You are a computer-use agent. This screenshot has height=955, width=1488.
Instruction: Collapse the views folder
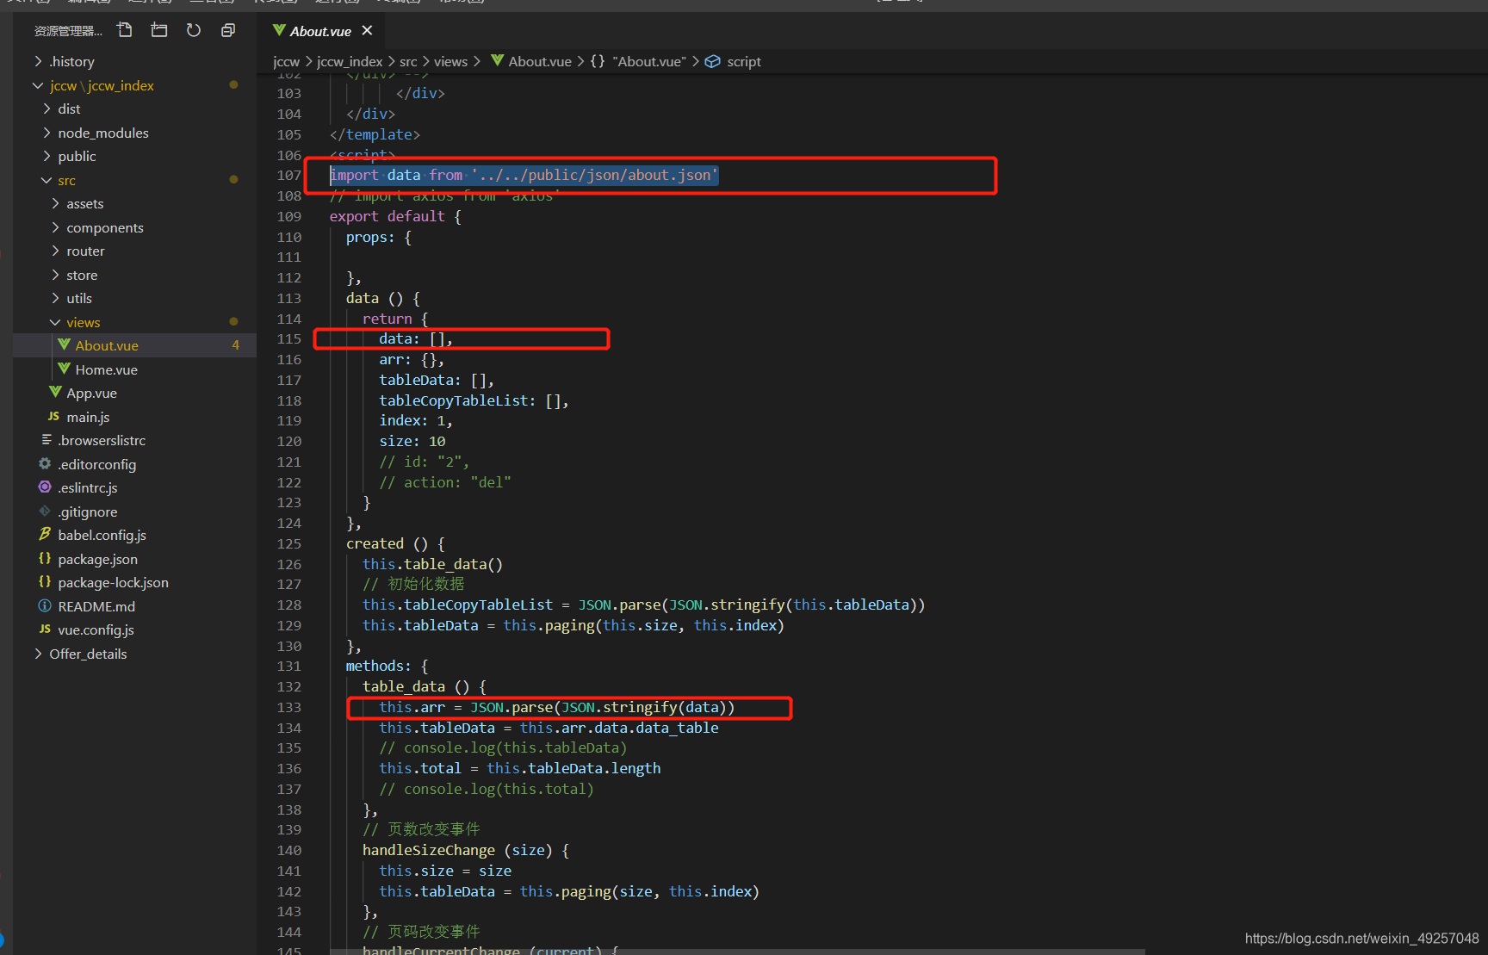(55, 322)
